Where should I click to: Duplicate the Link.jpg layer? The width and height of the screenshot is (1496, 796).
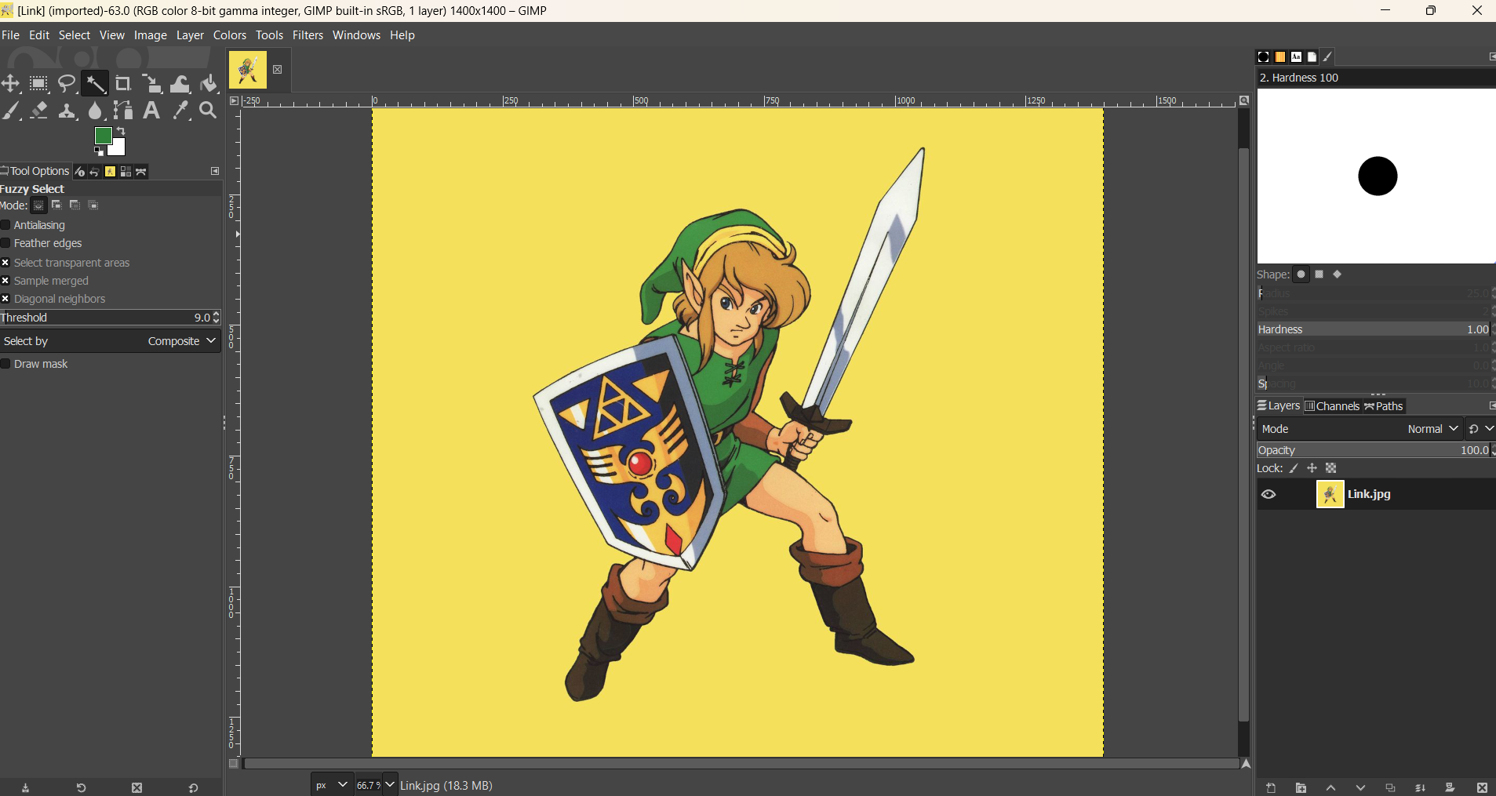[x=1390, y=788]
